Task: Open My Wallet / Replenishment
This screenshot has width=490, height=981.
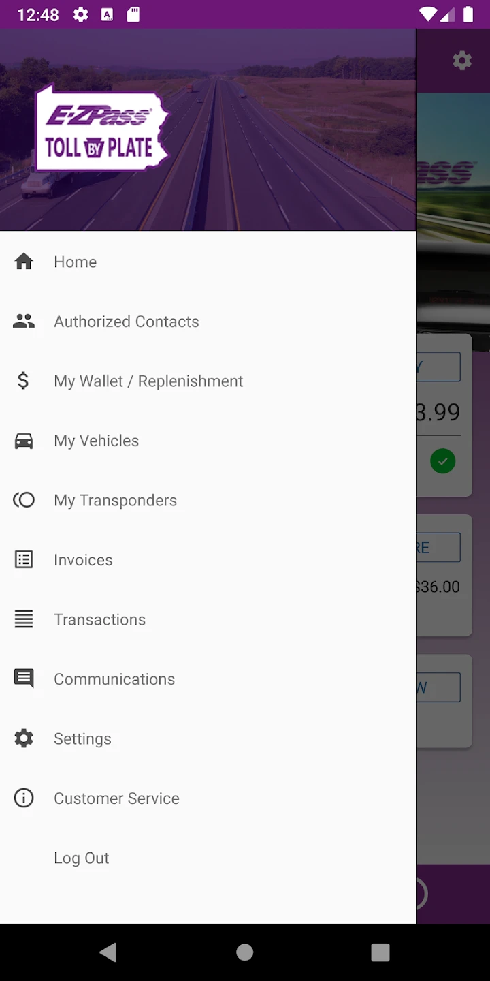Action: coord(148,381)
